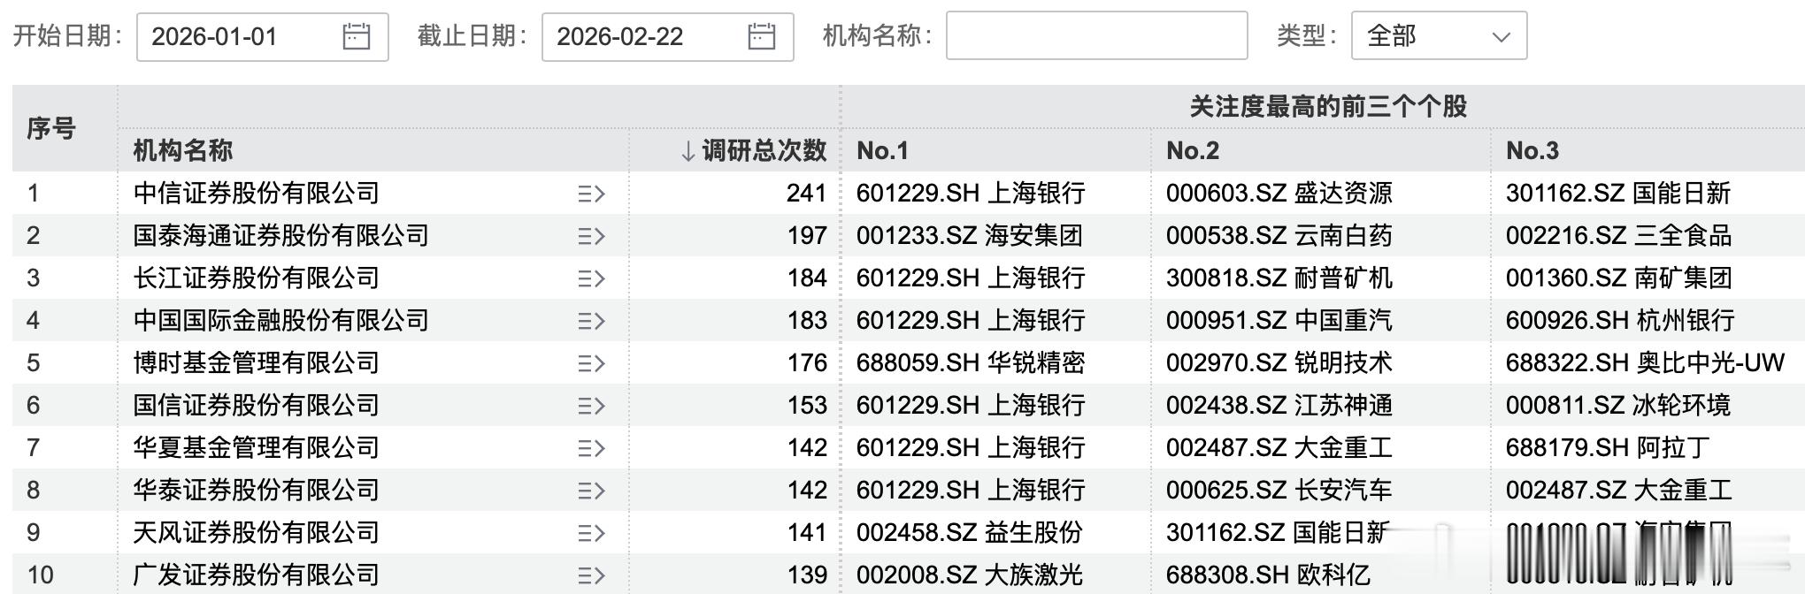Select 301162.SZ 国能日新 in 天风证券 row
This screenshot has height=594, width=1805.
pos(1278,533)
